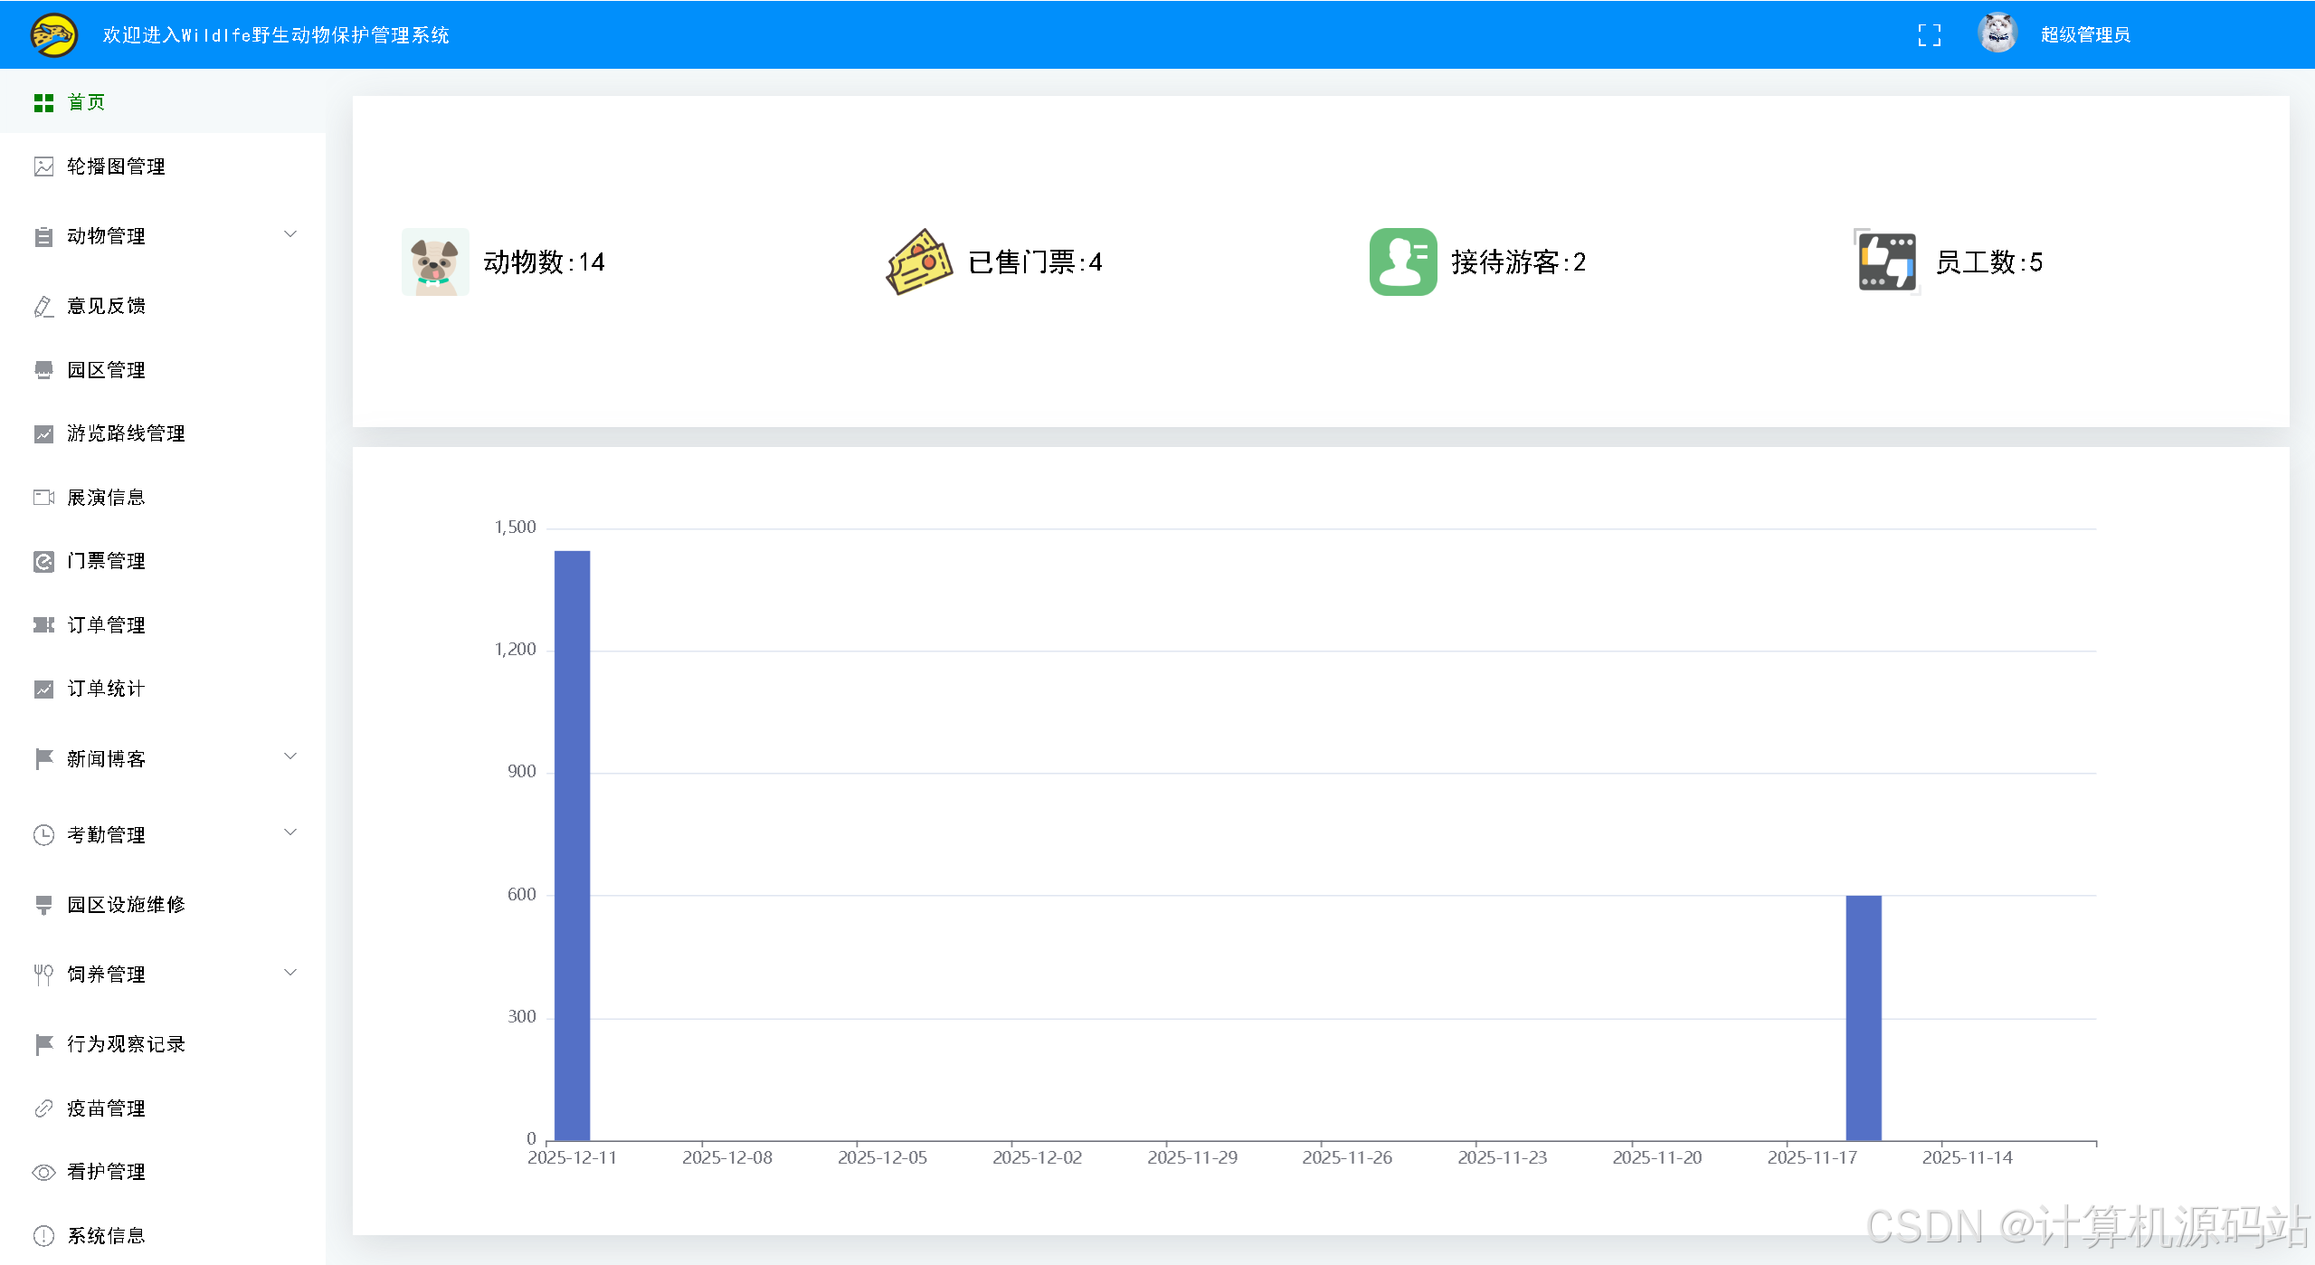
Task: Expand the 动物管理 submenu arrow
Action: (290, 234)
